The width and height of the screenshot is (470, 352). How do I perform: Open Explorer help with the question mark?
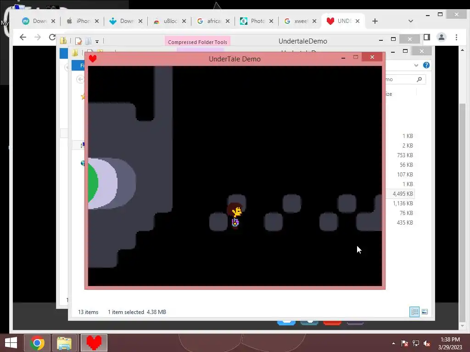[x=426, y=65]
